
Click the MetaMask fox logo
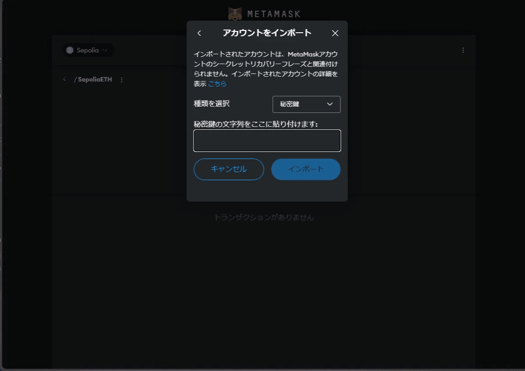click(x=235, y=14)
